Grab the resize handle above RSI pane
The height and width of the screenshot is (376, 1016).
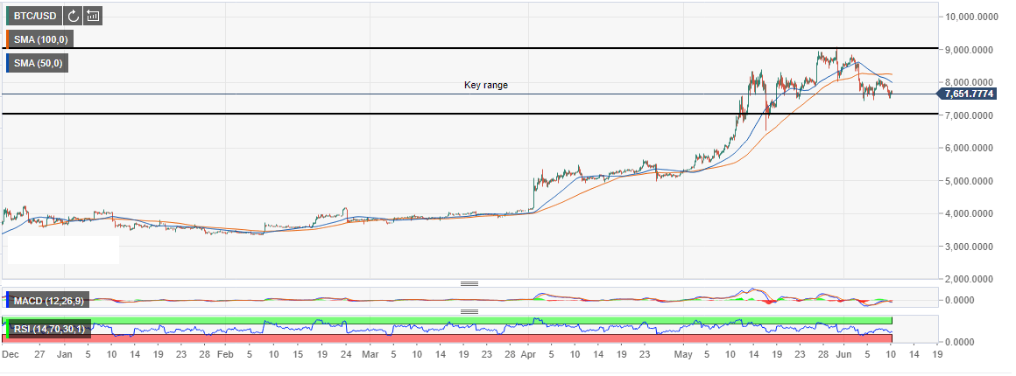click(469, 311)
